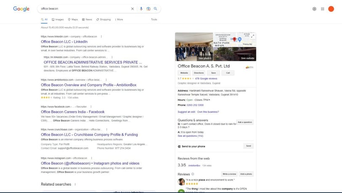This screenshot has height=193, width=342.
Task: Open Office Beacon Overview AmbitionBox result
Action: tap(89, 85)
